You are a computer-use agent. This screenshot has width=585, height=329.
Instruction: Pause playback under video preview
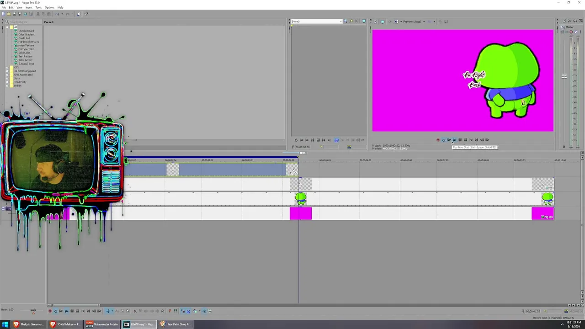click(460, 140)
